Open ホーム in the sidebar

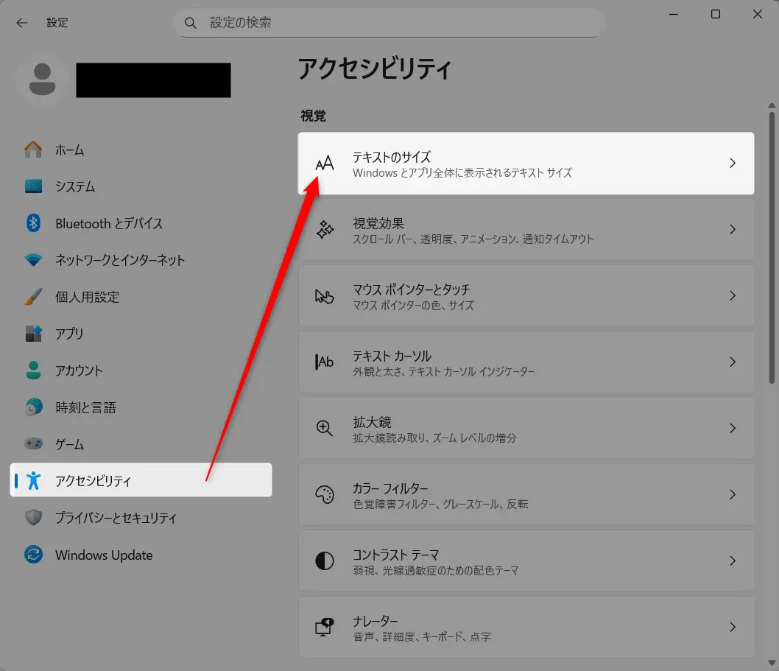[x=141, y=150]
